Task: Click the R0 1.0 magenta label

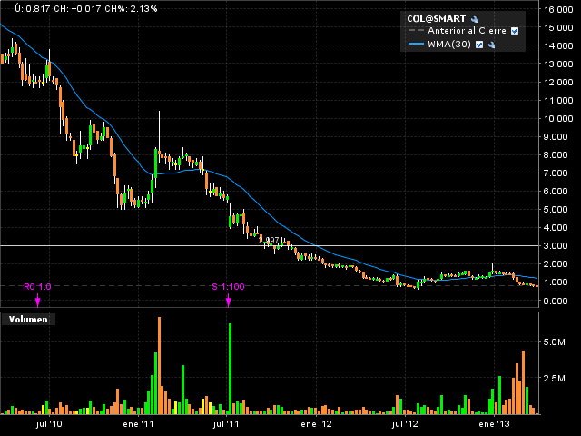Action: 37,287
